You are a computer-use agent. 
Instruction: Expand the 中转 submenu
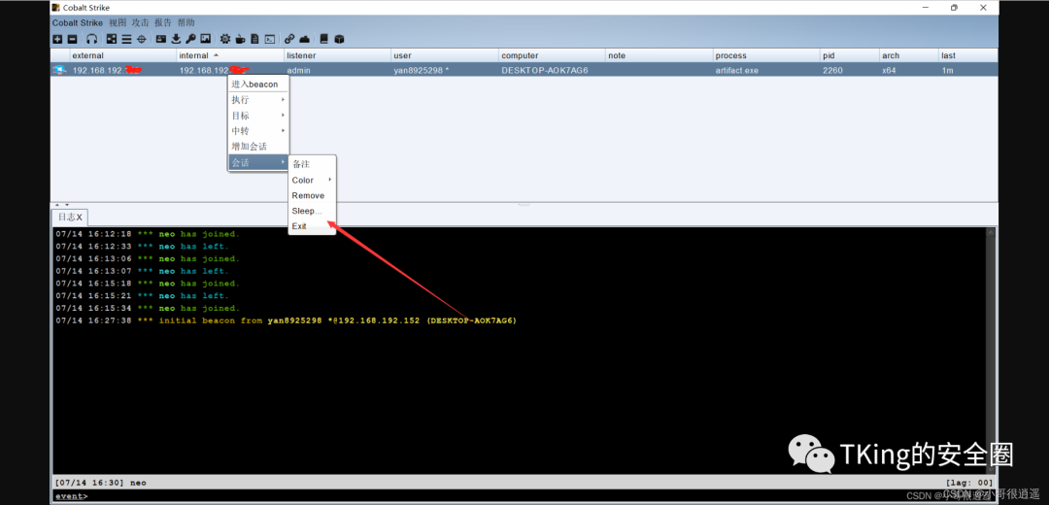coord(258,130)
